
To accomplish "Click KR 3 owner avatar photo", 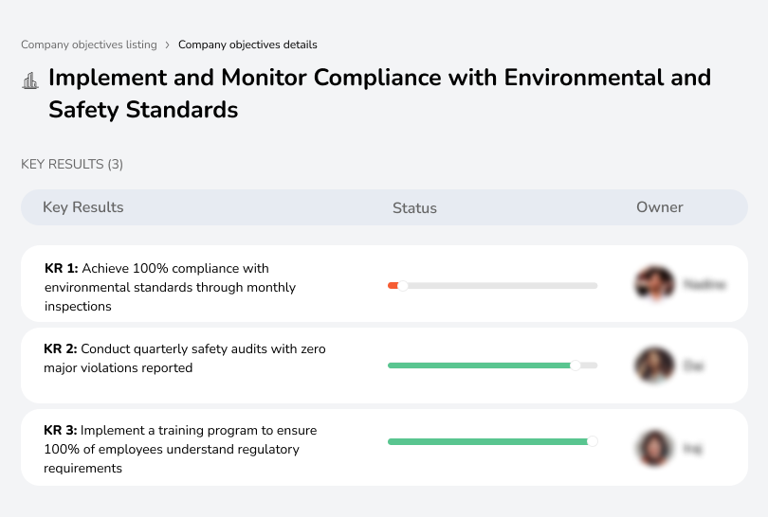I will point(654,448).
